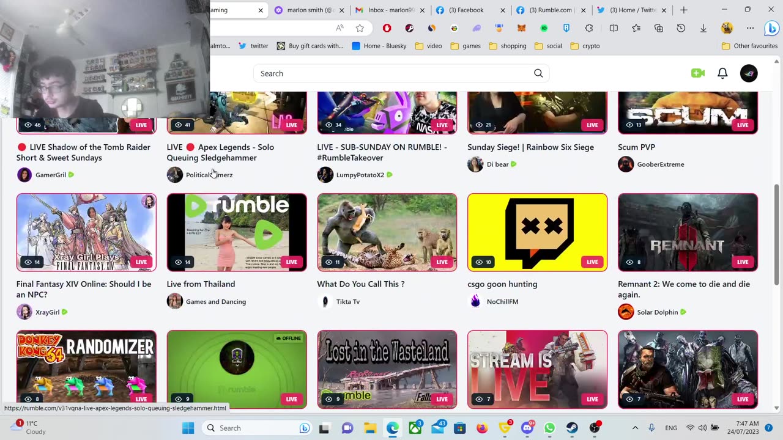This screenshot has width=783, height=440.
Task: Open the Downloads arrow icon
Action: 703,28
